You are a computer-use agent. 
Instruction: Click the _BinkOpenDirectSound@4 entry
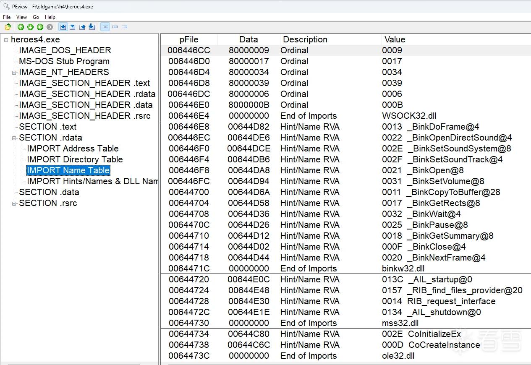tap(460, 138)
